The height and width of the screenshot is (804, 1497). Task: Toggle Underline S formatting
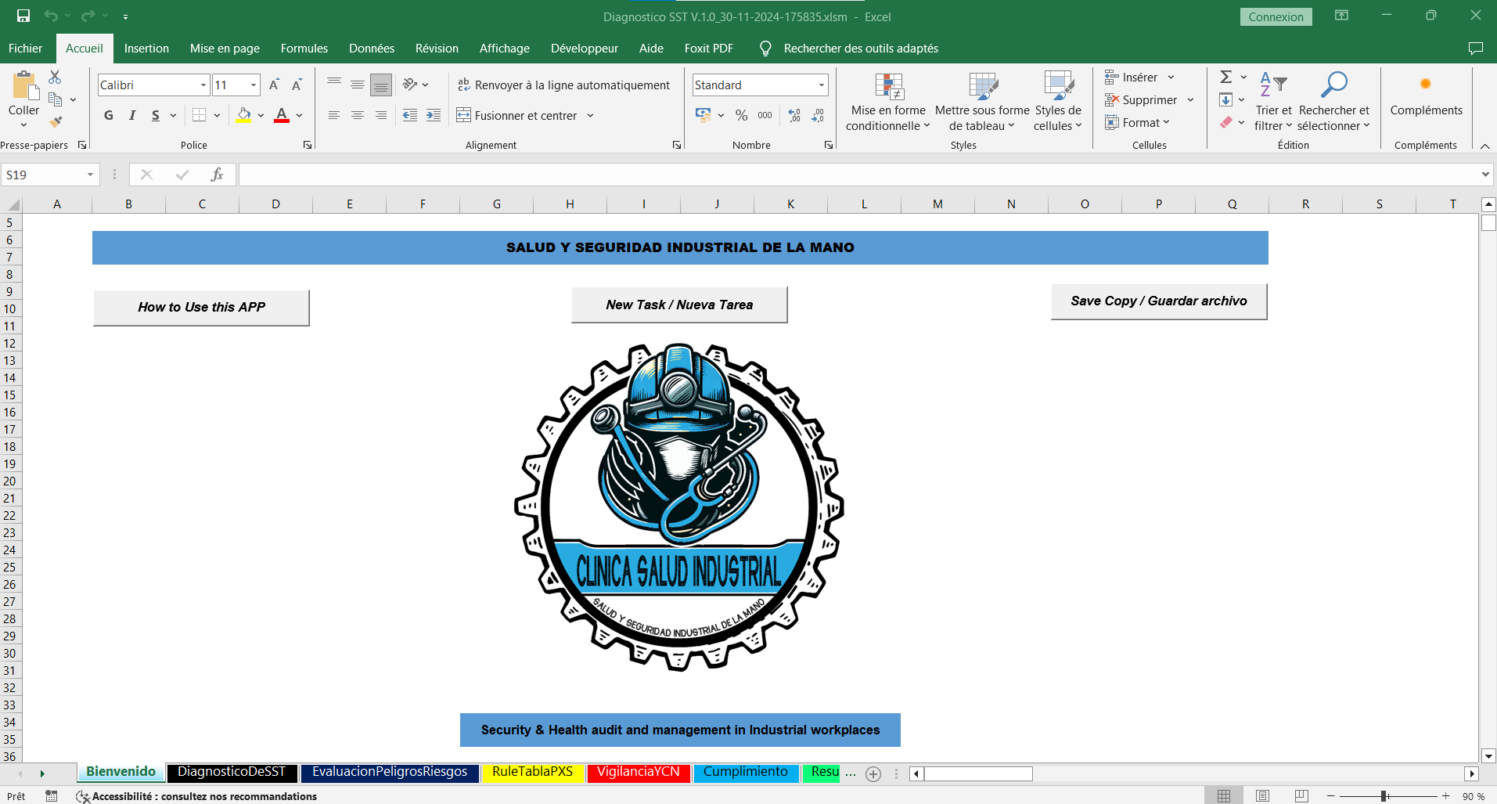tap(156, 115)
